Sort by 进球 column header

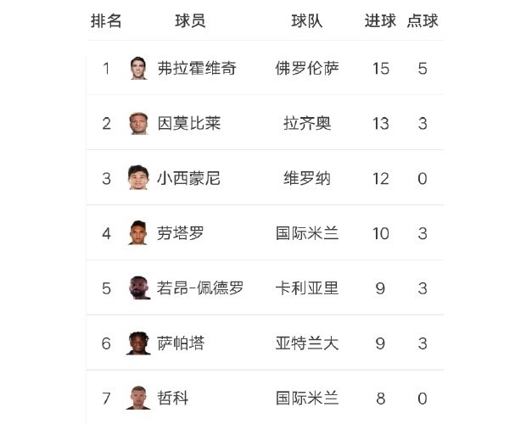pyautogui.click(x=380, y=21)
